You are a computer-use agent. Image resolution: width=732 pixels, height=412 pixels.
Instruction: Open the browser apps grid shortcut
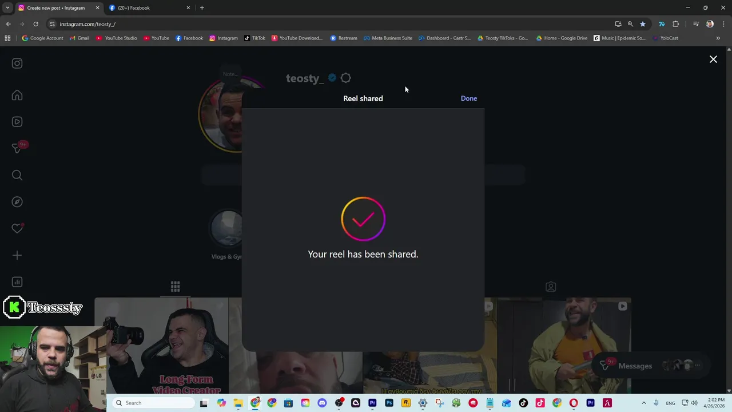(7, 38)
